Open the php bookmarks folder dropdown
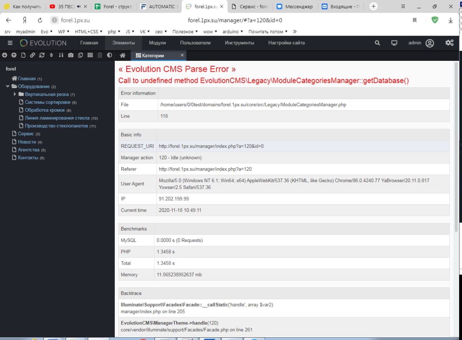Viewport: 462px width, 340px height. (x=114, y=32)
